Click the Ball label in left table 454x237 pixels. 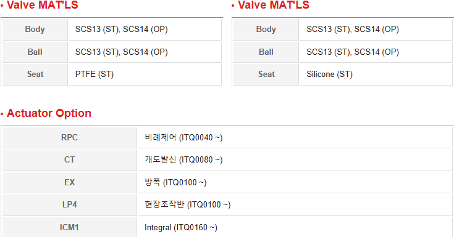(x=35, y=52)
